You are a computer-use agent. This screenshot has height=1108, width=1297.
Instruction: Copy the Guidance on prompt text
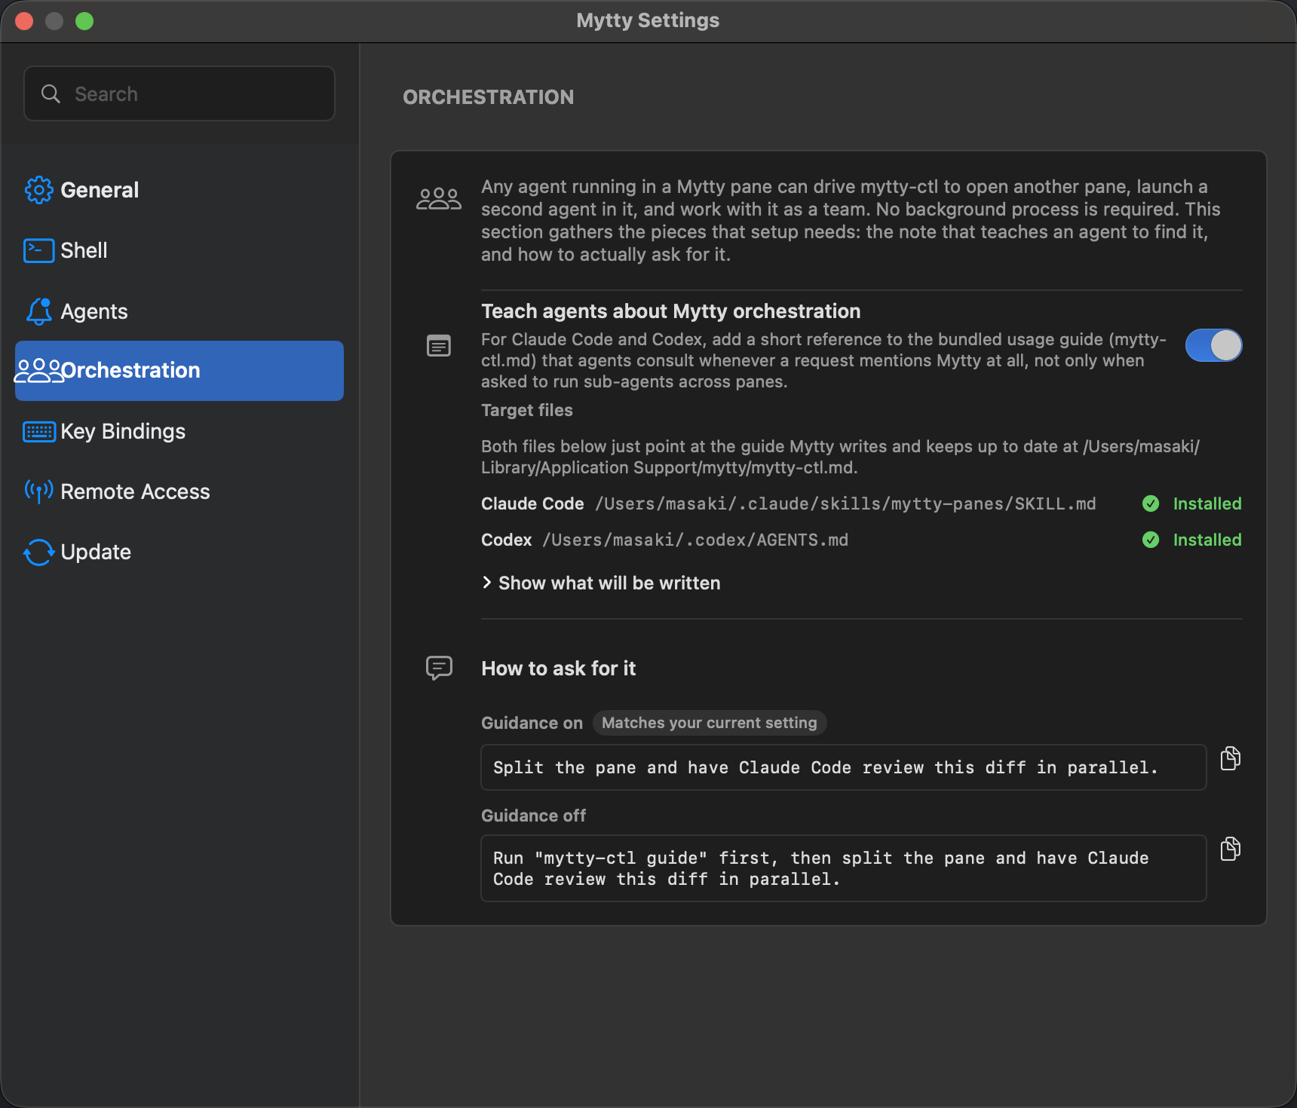pyautogui.click(x=1231, y=758)
